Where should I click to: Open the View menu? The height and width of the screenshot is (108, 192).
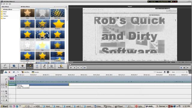(7, 4)
